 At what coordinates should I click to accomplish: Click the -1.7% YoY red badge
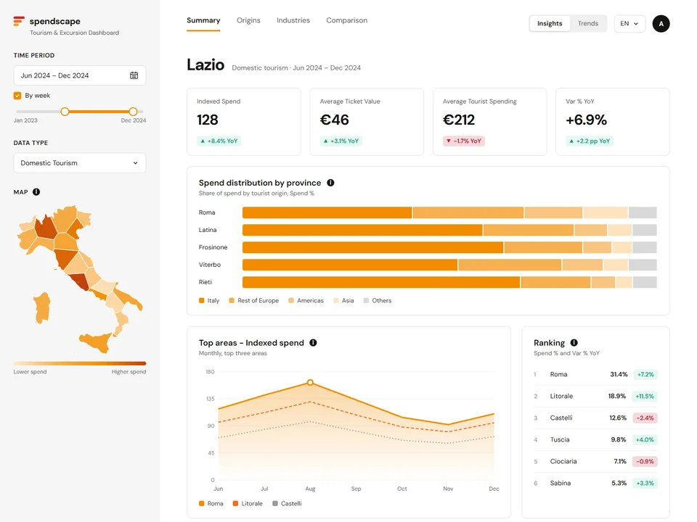464,141
